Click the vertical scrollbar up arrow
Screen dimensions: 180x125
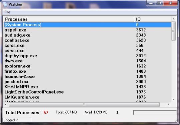[174, 19]
